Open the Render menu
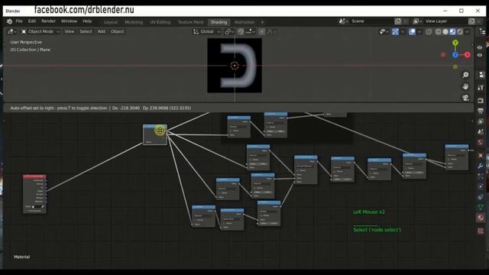 pos(48,21)
